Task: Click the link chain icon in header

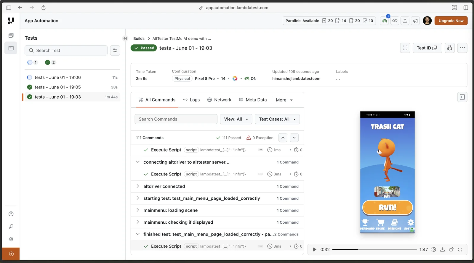Action: pos(395,21)
